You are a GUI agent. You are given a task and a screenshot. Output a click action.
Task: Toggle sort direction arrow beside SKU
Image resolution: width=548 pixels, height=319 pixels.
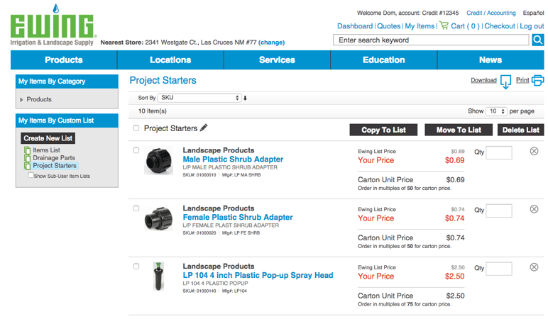coord(245,98)
